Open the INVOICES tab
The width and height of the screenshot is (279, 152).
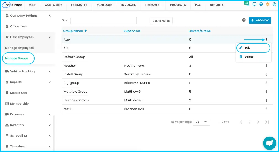coord(128,5)
